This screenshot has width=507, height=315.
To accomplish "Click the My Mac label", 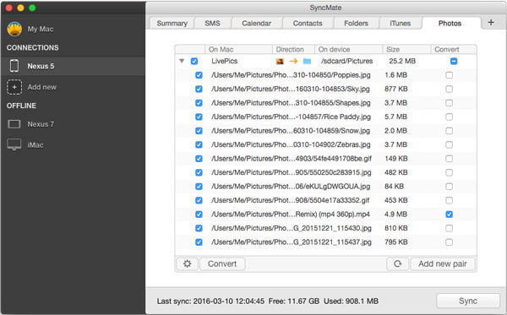I will point(41,29).
